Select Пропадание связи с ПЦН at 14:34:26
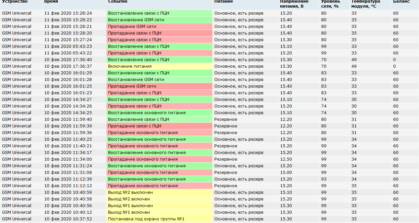This screenshot has width=419, height=223. (x=160, y=106)
